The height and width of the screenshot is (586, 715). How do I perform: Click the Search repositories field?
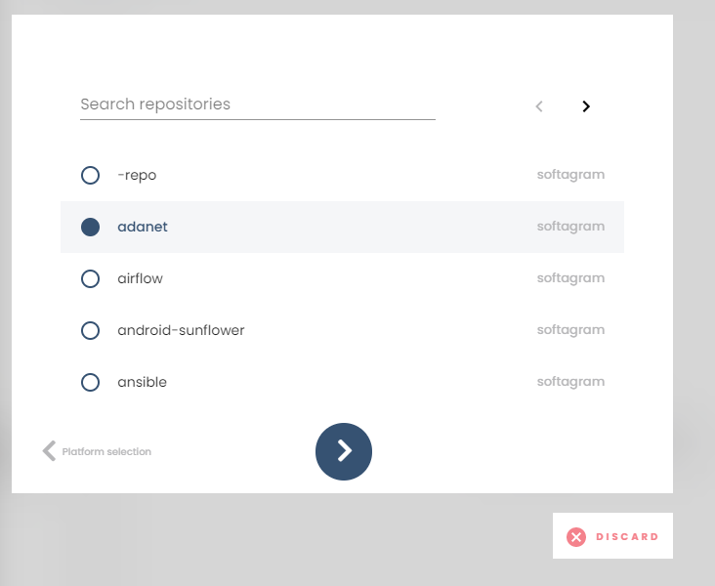coord(257,105)
